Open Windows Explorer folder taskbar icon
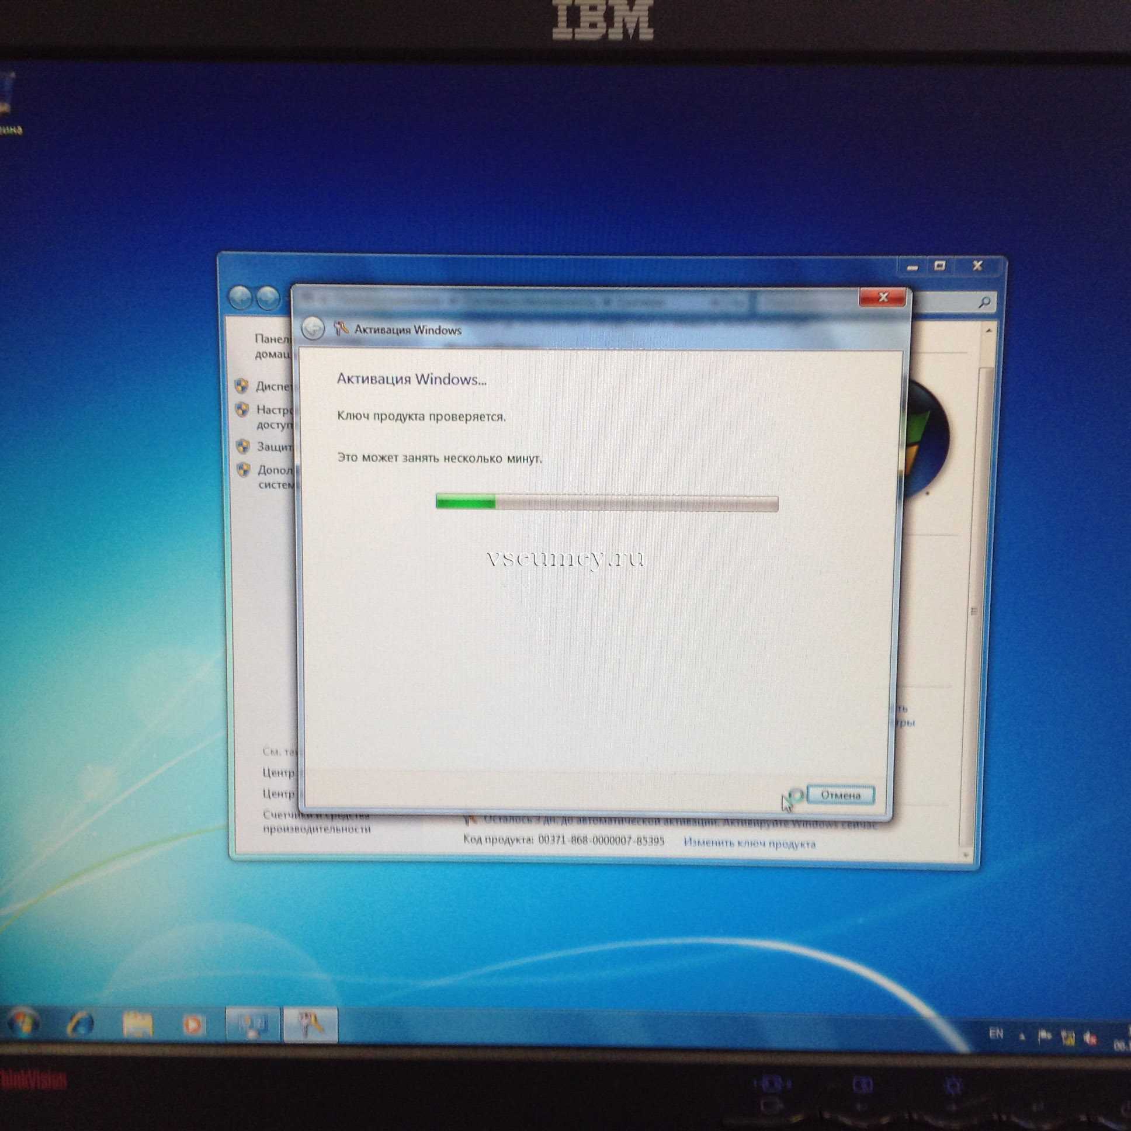Viewport: 1131px width, 1131px height. (x=137, y=1024)
